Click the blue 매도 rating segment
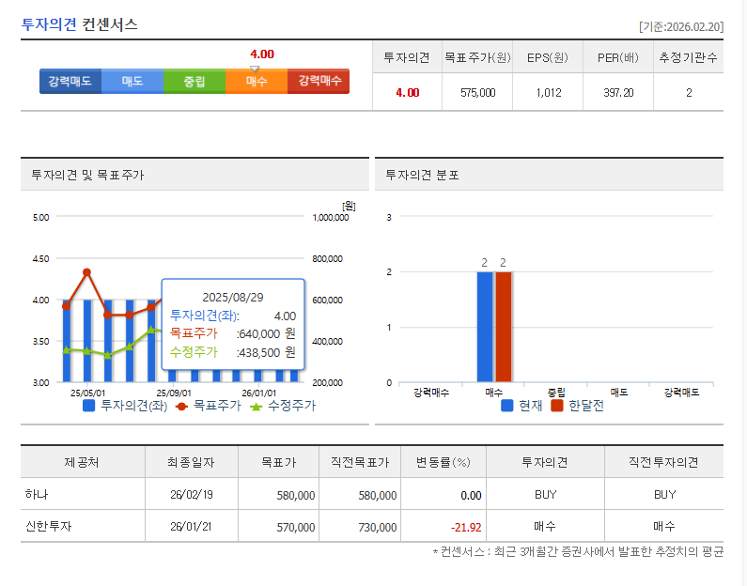The width and height of the screenshot is (747, 586). (x=132, y=81)
